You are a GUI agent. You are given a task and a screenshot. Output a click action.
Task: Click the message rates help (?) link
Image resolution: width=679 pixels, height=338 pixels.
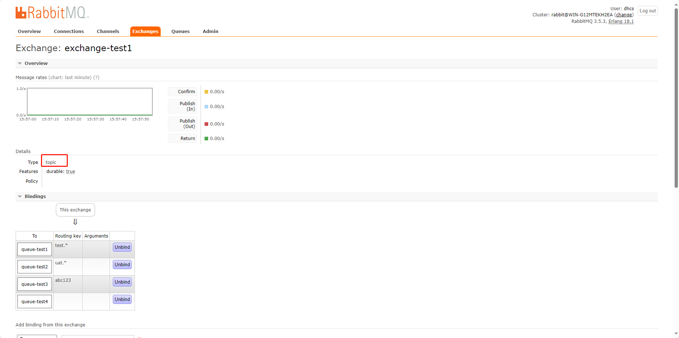(x=96, y=78)
